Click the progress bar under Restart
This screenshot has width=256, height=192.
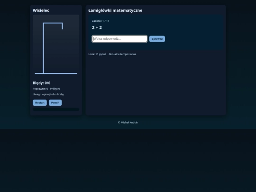point(56,110)
